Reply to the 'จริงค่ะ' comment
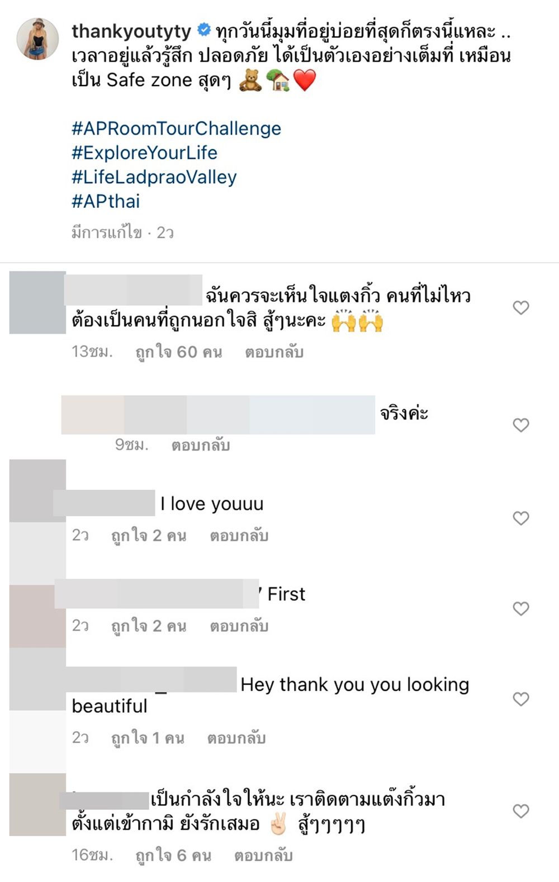The height and width of the screenshot is (882, 559). pos(201,445)
